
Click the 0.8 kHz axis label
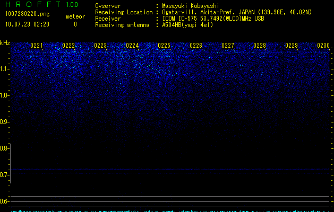click(x=4, y=148)
